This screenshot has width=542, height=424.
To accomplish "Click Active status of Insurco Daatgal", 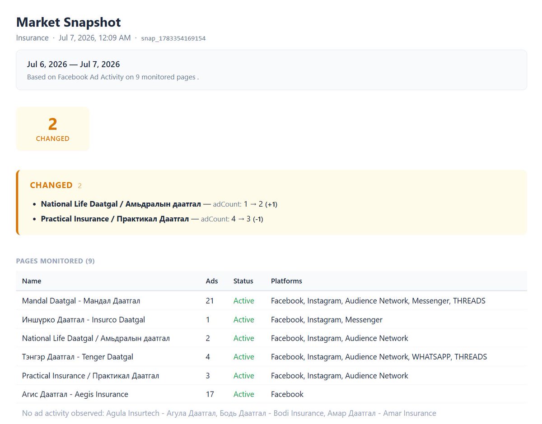I will click(244, 320).
